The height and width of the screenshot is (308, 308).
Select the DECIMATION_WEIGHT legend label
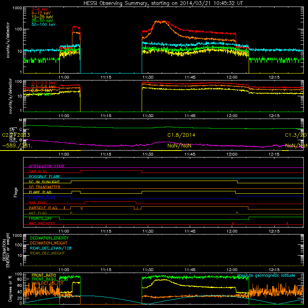[x=49, y=243]
